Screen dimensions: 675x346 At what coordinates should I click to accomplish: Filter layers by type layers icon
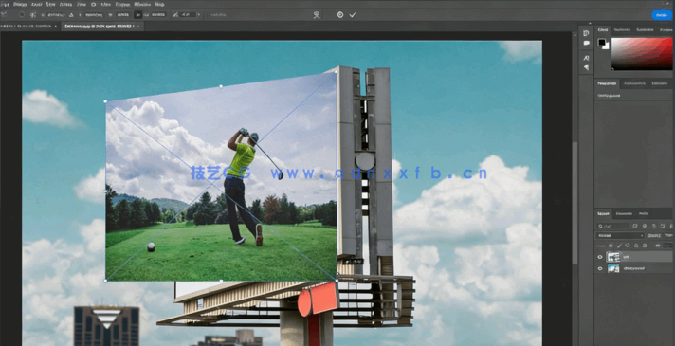click(654, 226)
